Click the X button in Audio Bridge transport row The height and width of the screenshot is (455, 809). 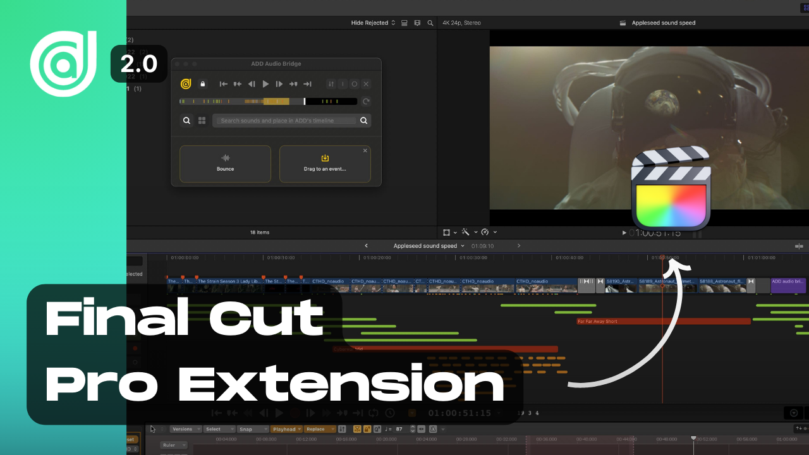click(365, 84)
